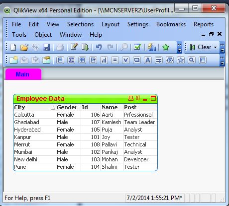Image resolution: width=229 pixels, height=206 pixels.
Task: Click the Print icon
Action: [x=60, y=47]
